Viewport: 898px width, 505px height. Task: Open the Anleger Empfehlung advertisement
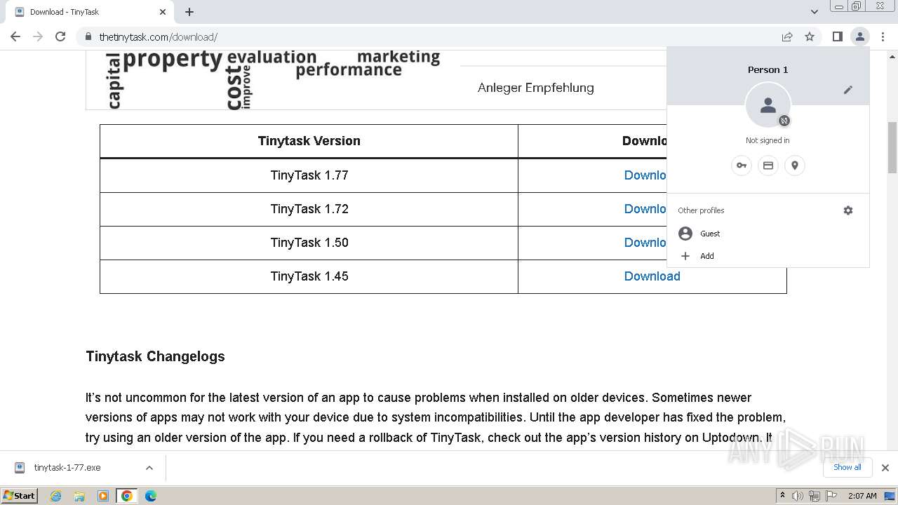(x=535, y=88)
